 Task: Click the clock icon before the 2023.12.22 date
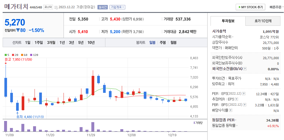(56, 7)
